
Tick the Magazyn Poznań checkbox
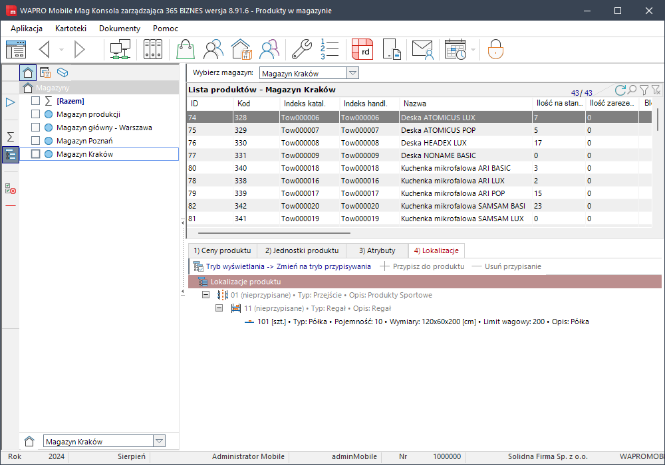click(x=36, y=141)
